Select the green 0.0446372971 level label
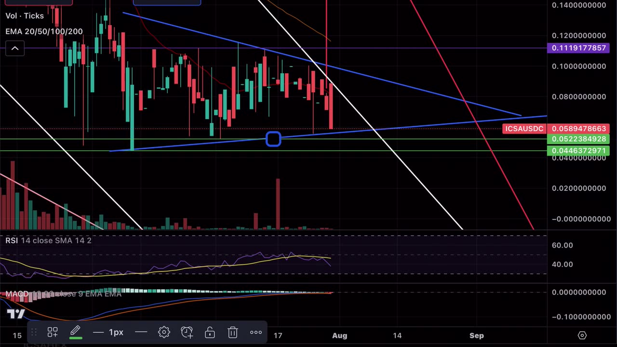617x347 pixels. pos(579,151)
